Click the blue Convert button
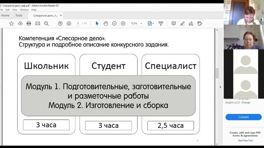Image resolution: width=264 pixels, height=148 pixels. pyautogui.click(x=243, y=117)
